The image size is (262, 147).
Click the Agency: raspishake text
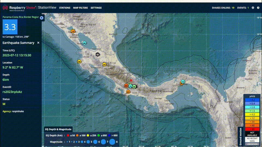(x=13, y=111)
